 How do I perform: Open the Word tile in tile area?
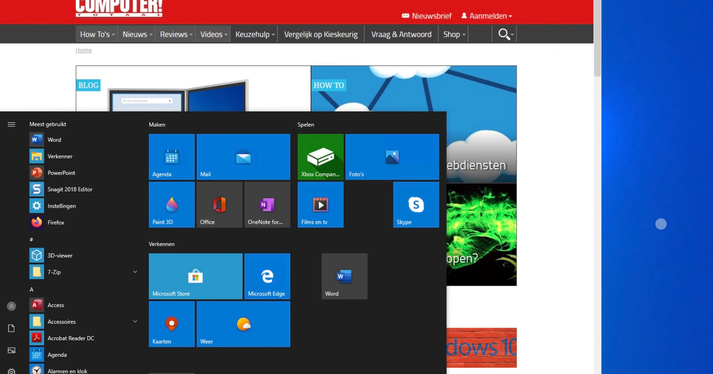(344, 276)
